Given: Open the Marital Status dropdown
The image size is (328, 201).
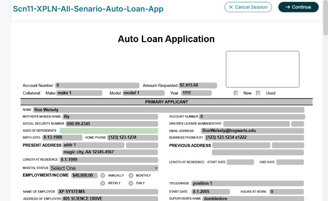Looking at the screenshot, I should (x=104, y=168).
